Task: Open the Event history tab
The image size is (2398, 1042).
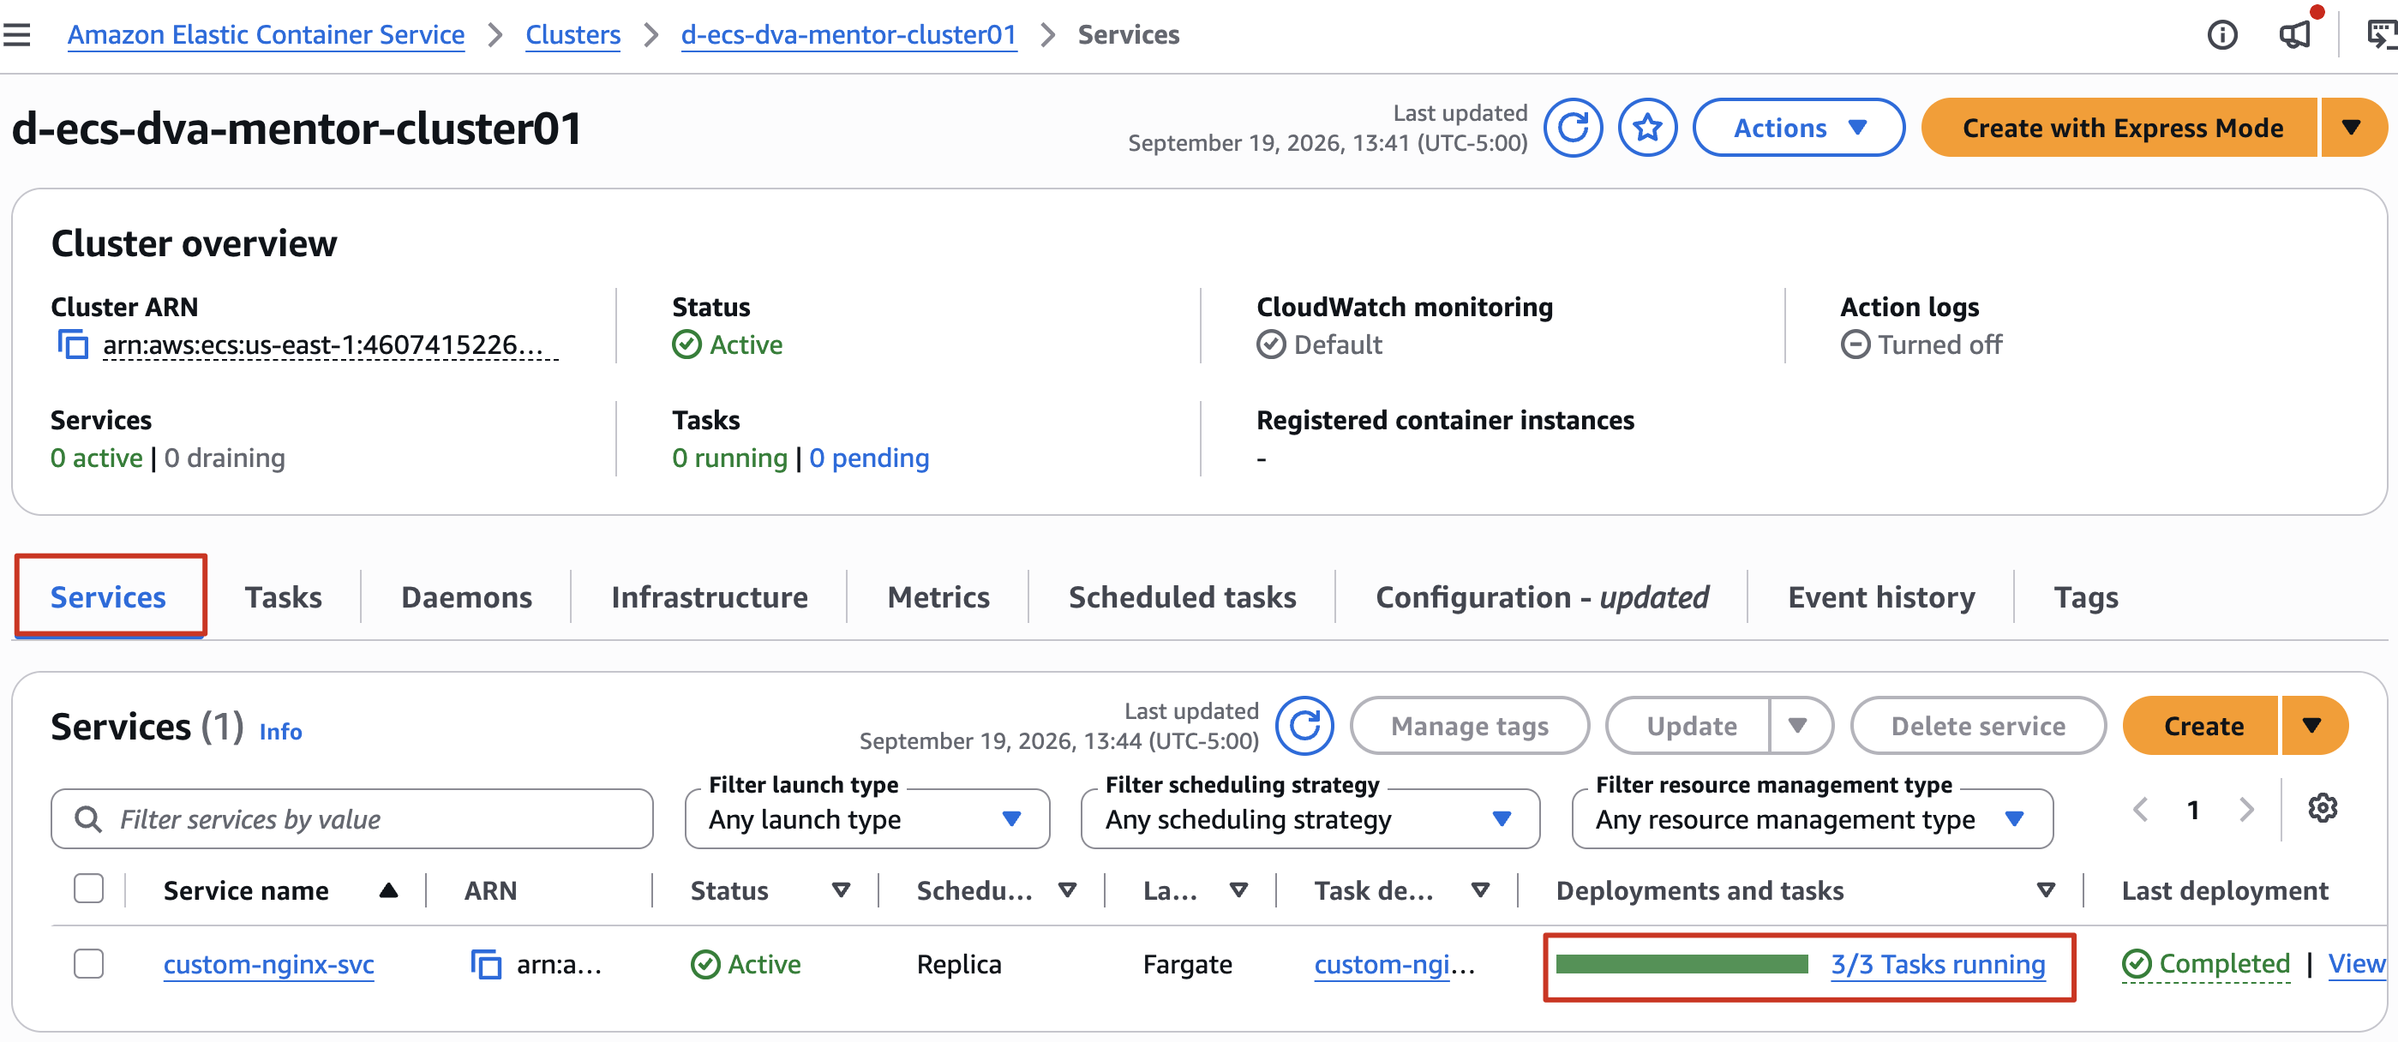Action: [x=1880, y=596]
